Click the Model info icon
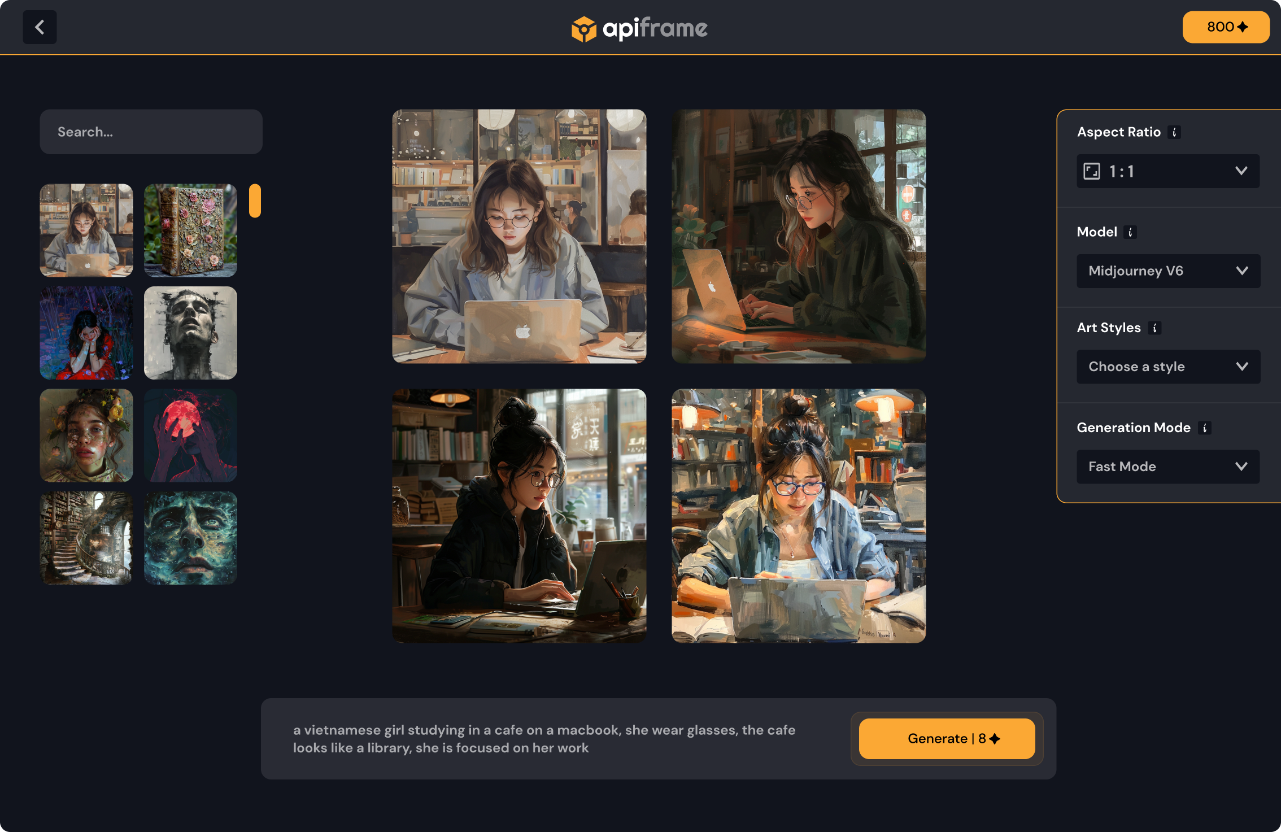This screenshot has height=832, width=1281. pyautogui.click(x=1130, y=232)
